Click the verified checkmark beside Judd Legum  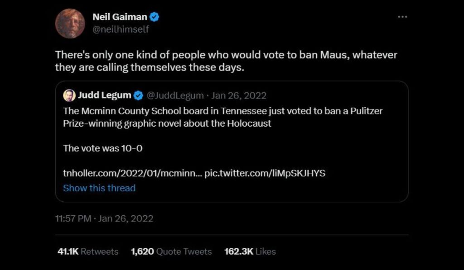pos(138,95)
